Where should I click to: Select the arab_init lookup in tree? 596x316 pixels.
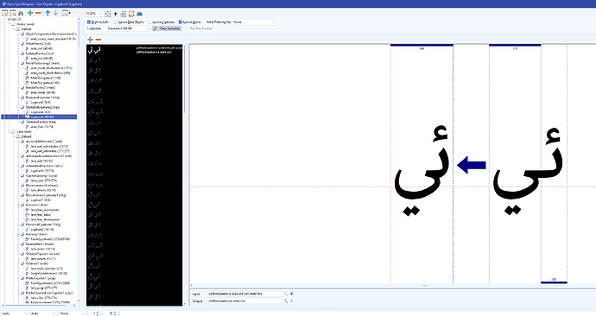(x=41, y=48)
